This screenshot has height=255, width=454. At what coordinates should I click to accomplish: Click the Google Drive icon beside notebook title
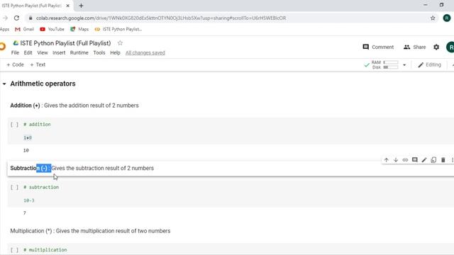(x=16, y=43)
